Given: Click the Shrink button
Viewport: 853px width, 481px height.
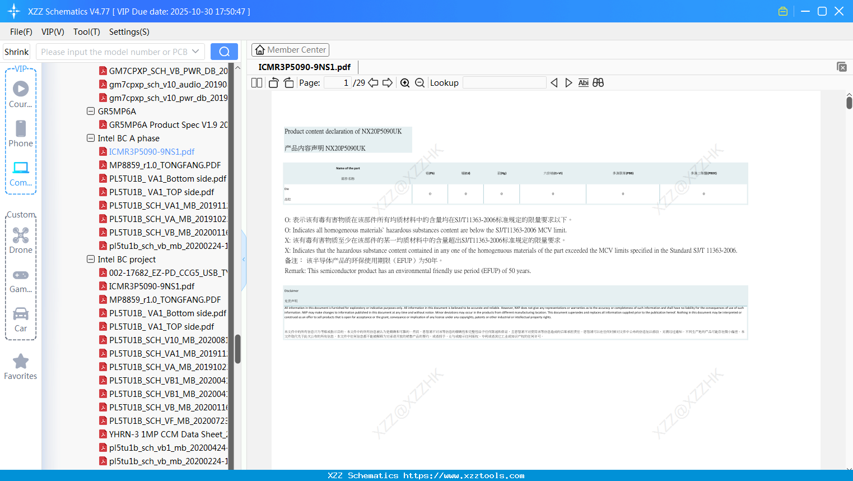Looking at the screenshot, I should coord(16,52).
